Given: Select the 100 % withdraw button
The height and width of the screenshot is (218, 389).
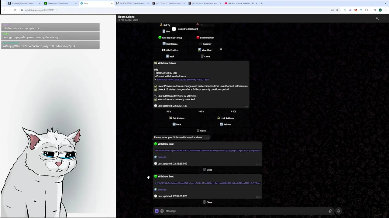Looking at the screenshot, I should 201,111.
